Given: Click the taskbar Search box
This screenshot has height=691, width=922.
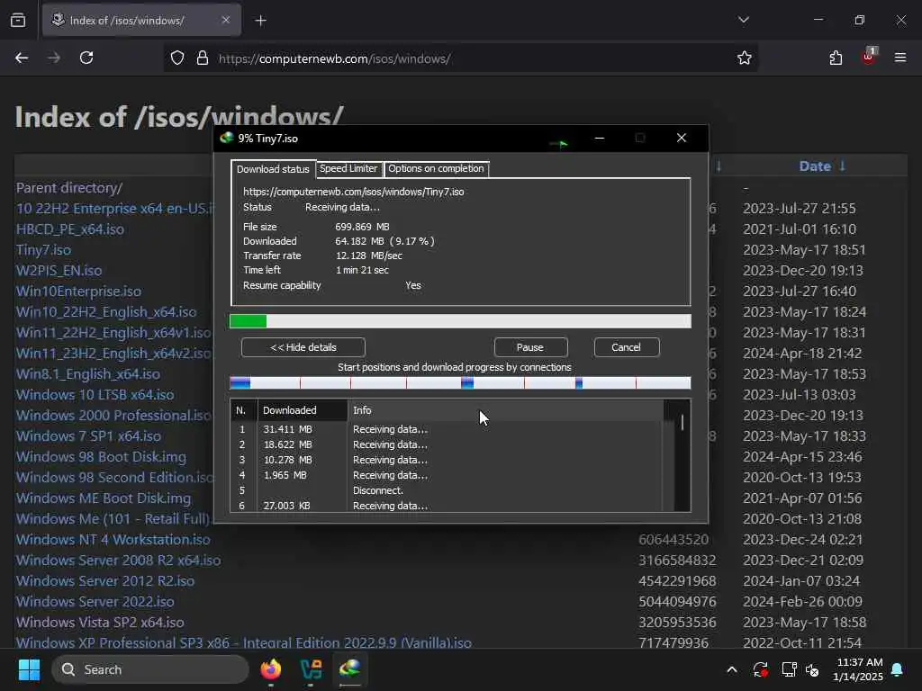Looking at the screenshot, I should click(150, 669).
